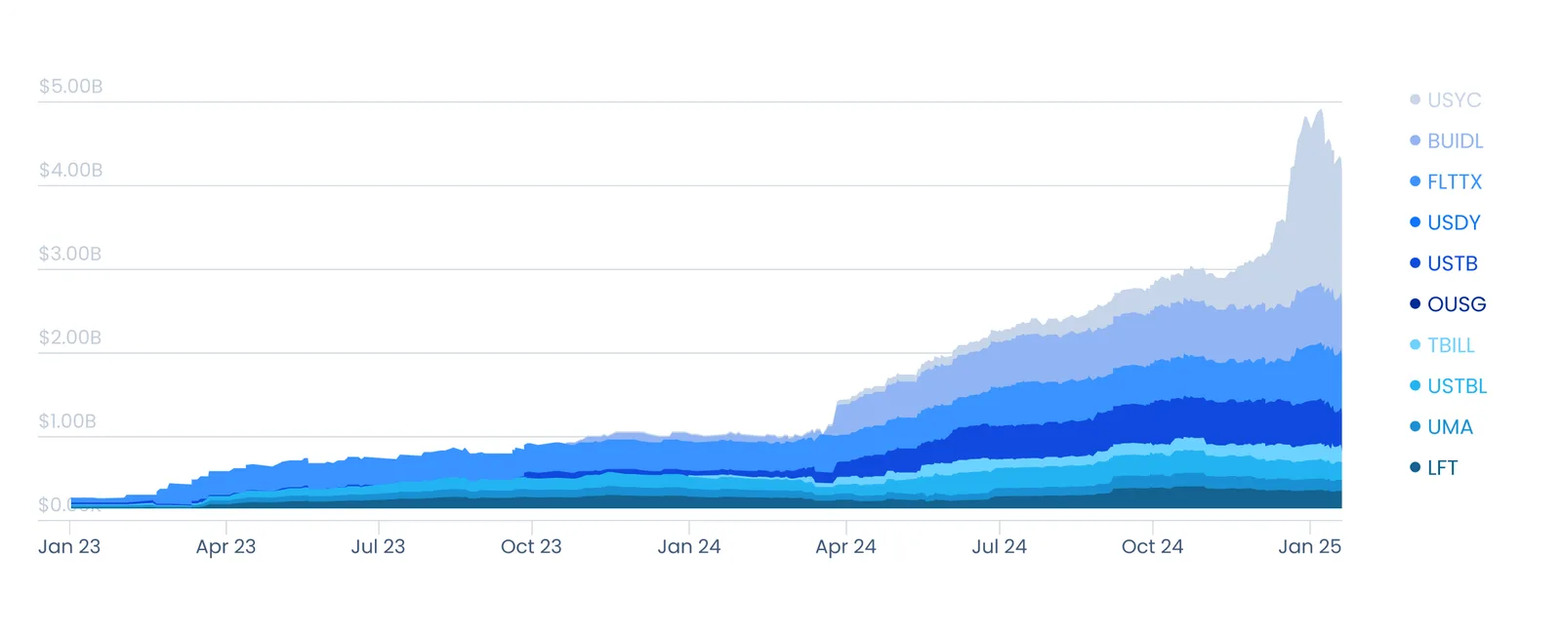Click the UMA legend item

point(1441,427)
